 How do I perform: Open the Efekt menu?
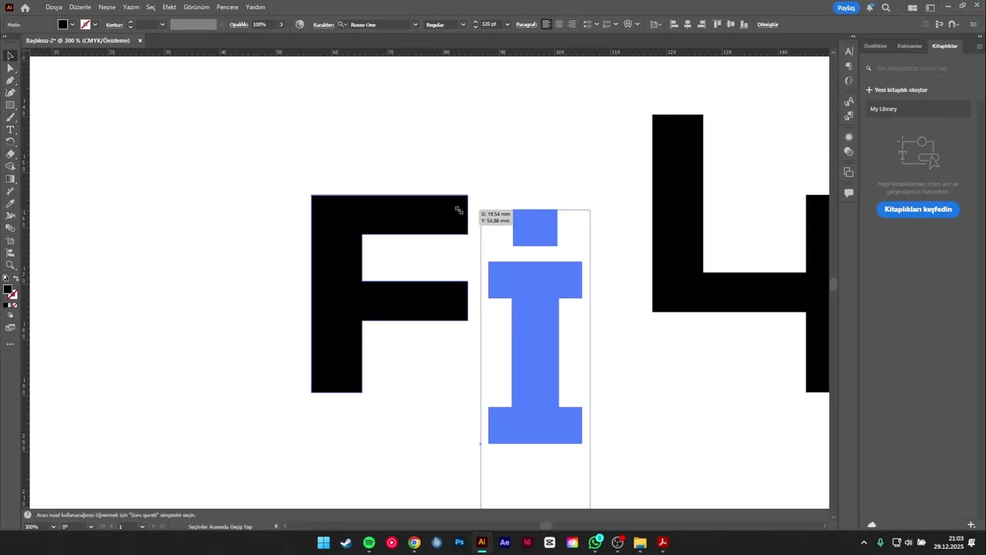click(x=169, y=7)
